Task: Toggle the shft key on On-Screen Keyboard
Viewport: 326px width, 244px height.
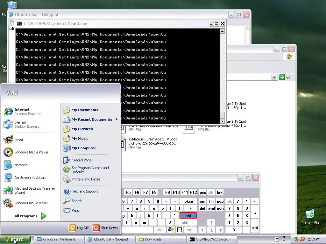Action: [x=185, y=223]
